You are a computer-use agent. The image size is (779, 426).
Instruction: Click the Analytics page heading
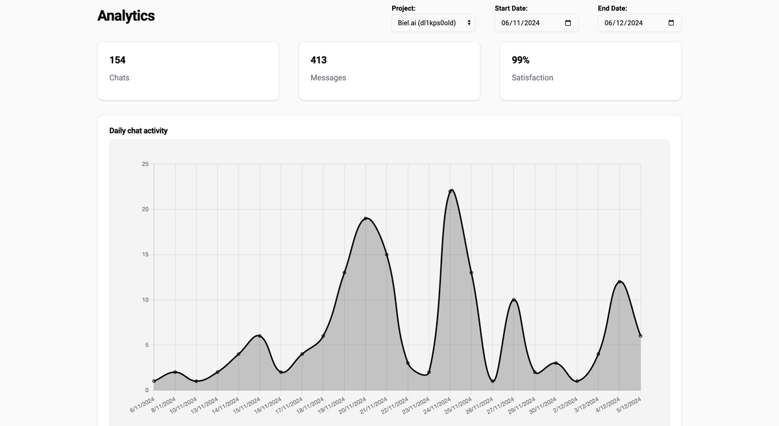coord(126,16)
